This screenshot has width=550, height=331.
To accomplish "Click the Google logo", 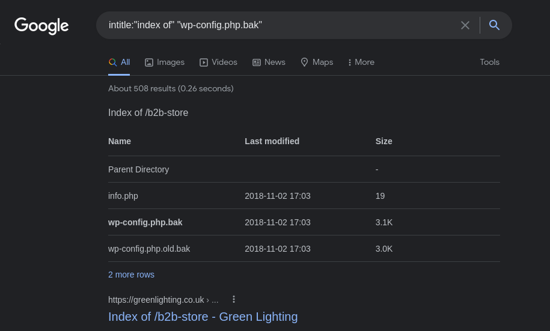I will [x=41, y=26].
